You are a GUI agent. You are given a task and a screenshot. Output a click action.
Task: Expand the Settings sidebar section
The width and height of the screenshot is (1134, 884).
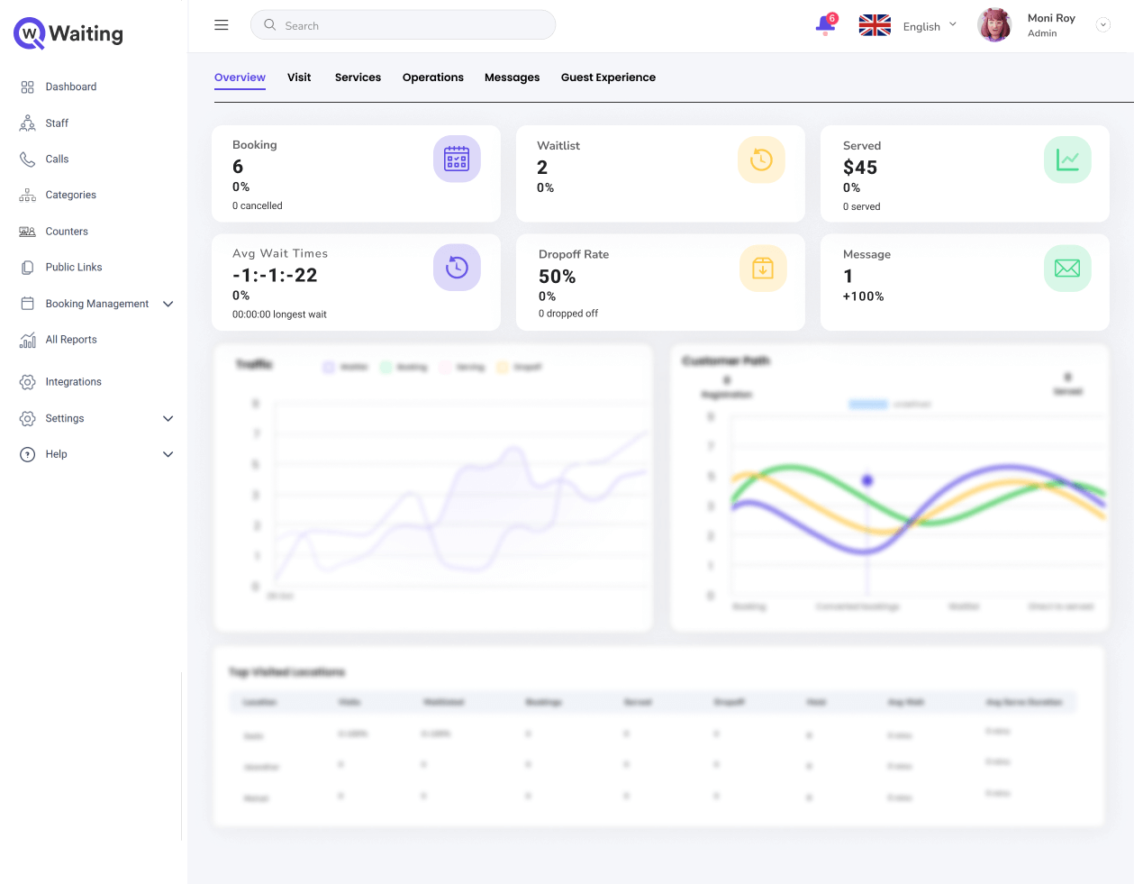(x=168, y=419)
